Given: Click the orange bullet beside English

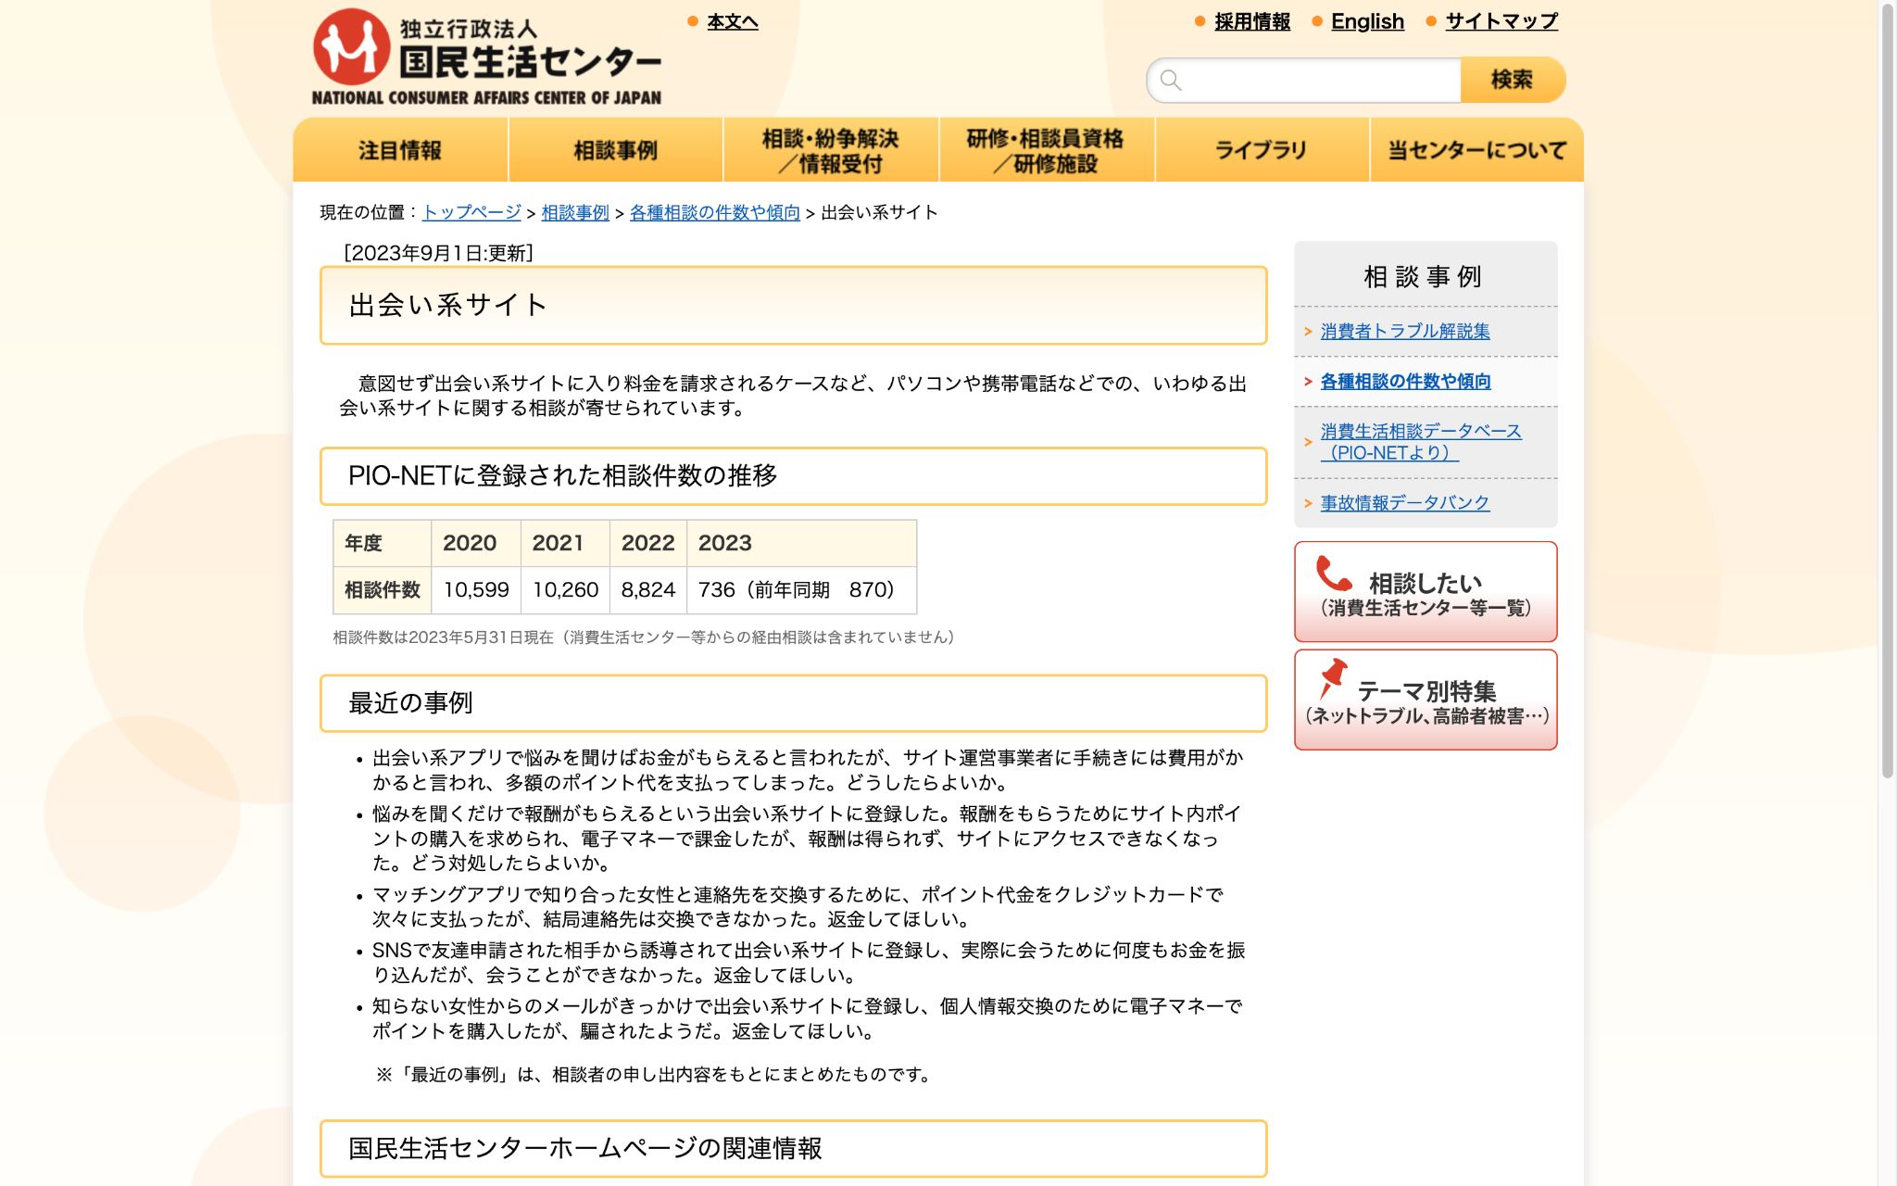Looking at the screenshot, I should pyautogui.click(x=1314, y=20).
